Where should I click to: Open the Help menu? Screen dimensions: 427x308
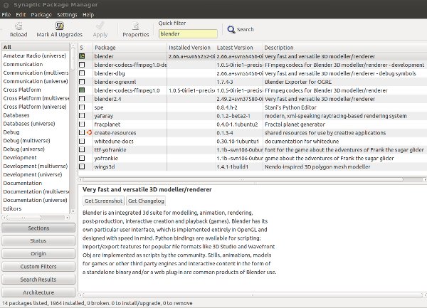point(88,15)
